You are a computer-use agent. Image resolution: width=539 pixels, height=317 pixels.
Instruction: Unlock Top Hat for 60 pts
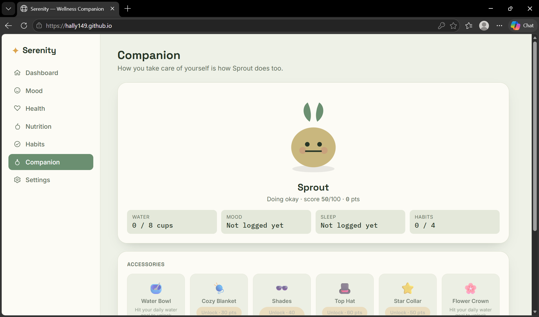(345, 312)
